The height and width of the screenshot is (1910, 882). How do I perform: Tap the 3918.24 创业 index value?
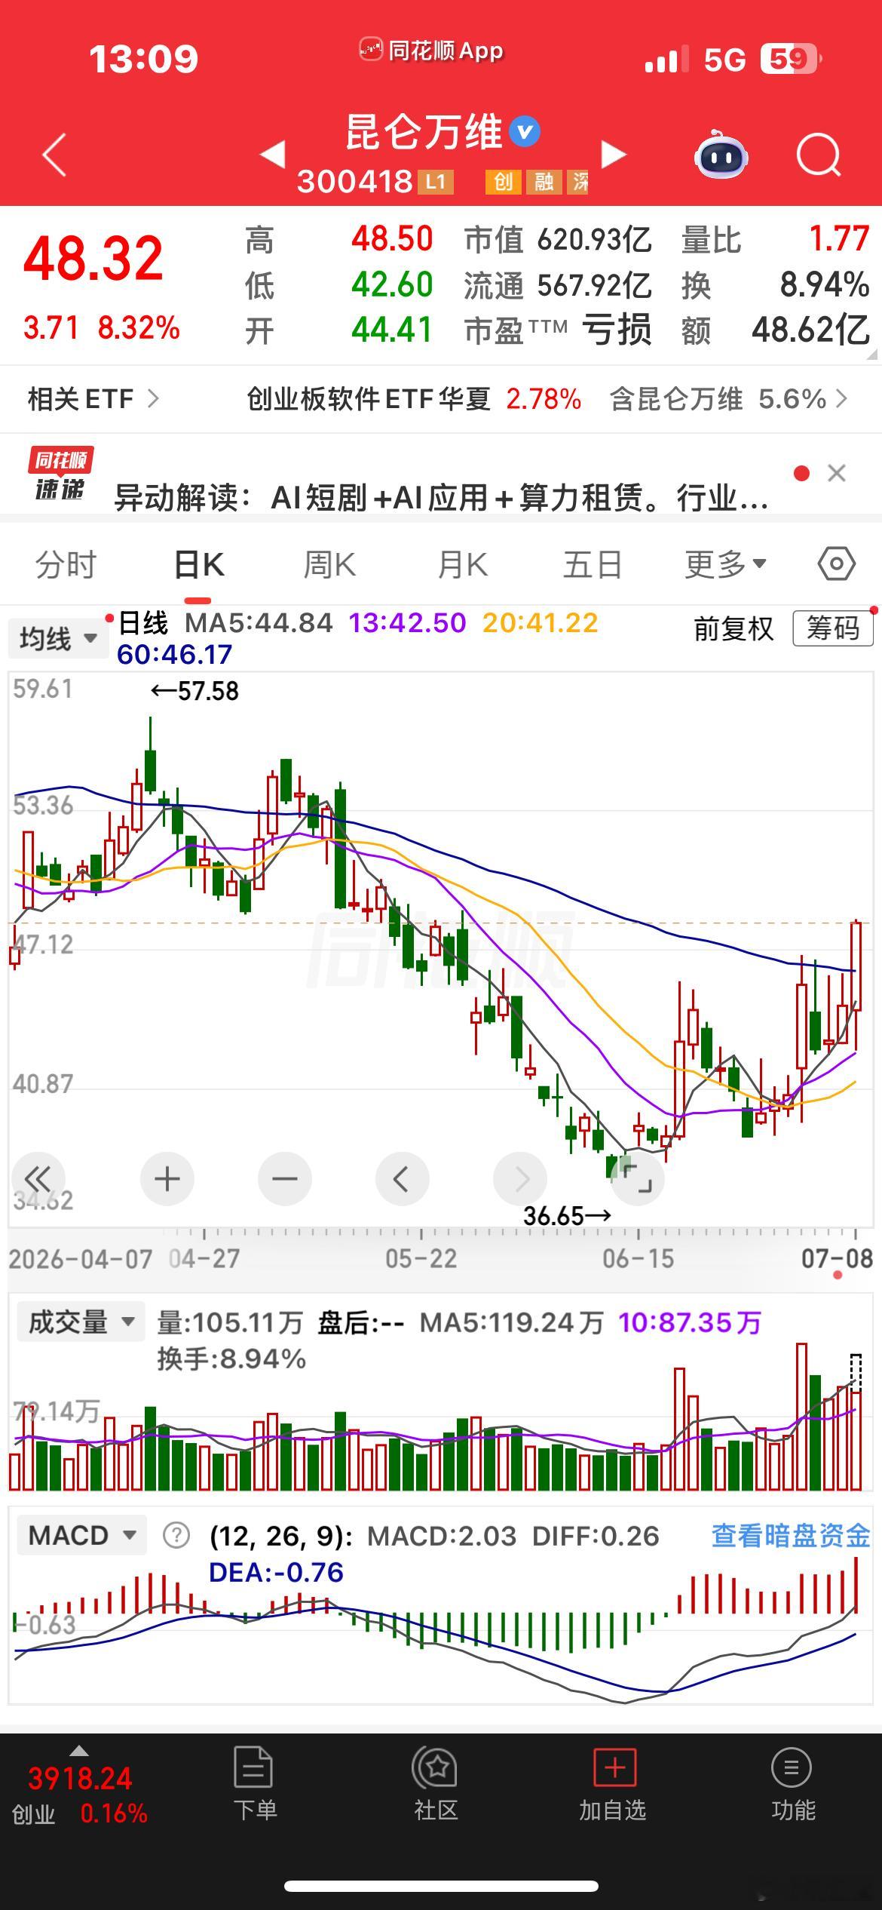(80, 1779)
